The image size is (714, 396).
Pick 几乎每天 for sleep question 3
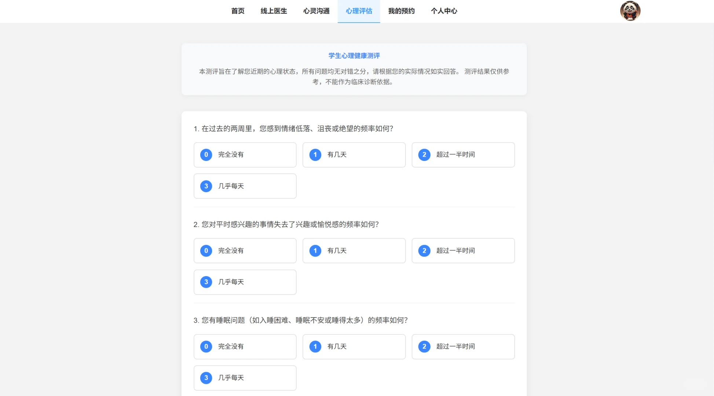pos(245,378)
